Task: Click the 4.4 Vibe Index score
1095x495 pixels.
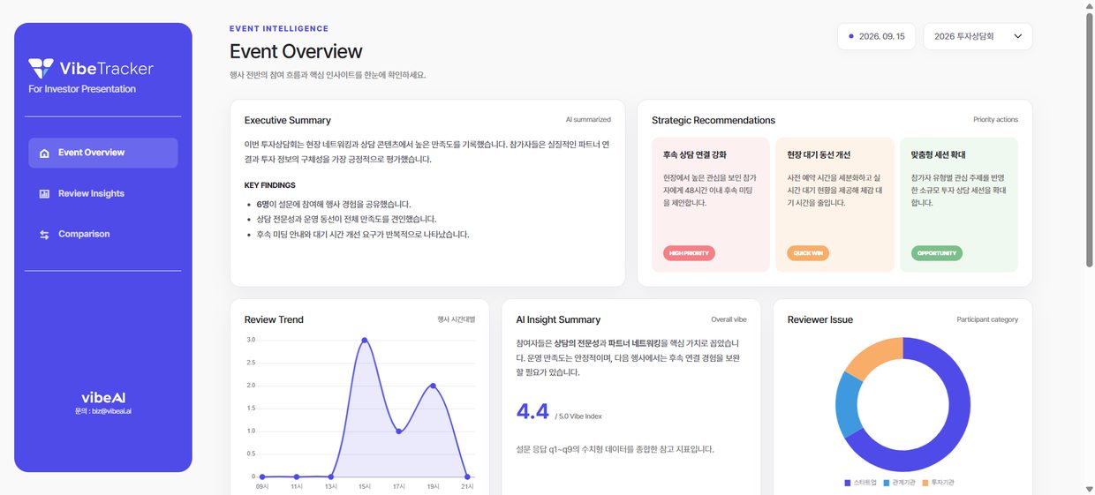Action: 532,412
